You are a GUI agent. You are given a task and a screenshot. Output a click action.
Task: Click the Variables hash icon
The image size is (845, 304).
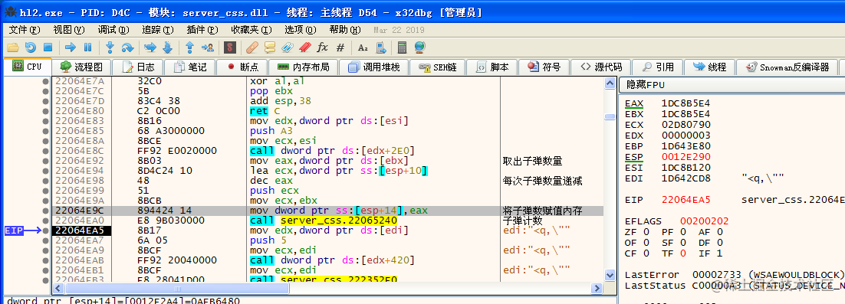click(x=340, y=47)
